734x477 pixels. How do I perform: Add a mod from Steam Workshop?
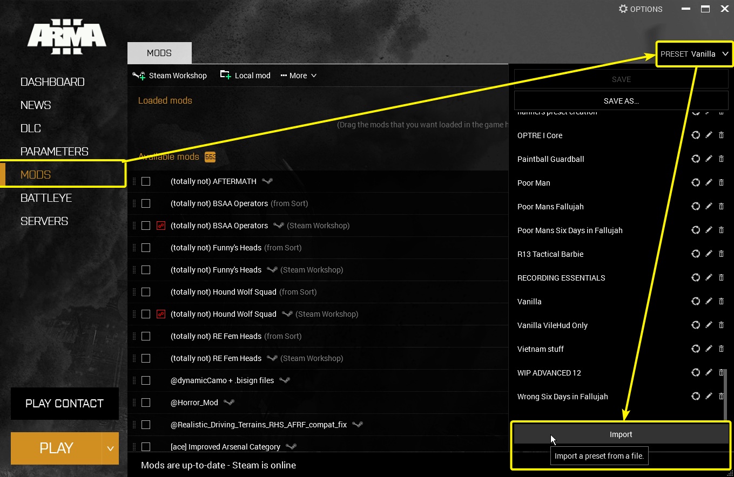click(170, 76)
